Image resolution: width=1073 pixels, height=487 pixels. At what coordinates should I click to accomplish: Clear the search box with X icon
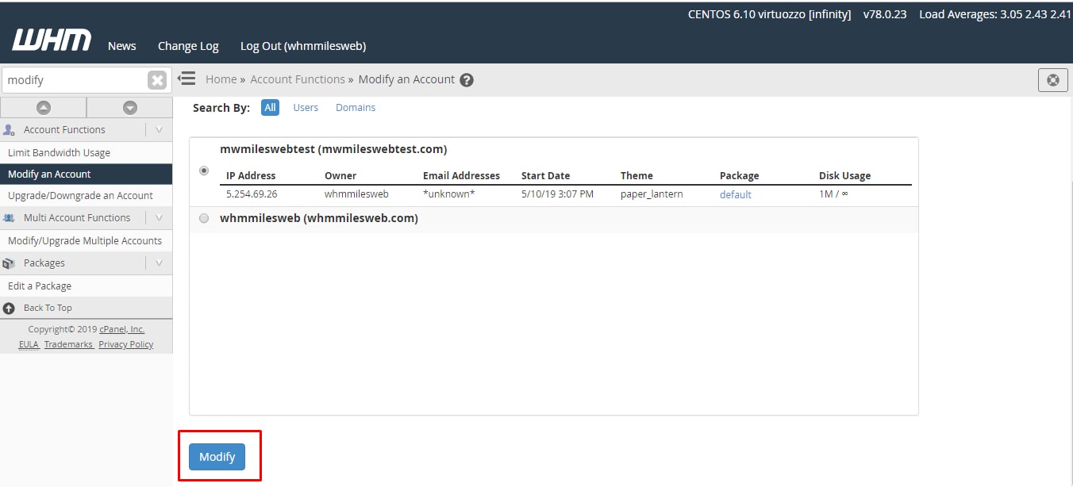(x=157, y=80)
